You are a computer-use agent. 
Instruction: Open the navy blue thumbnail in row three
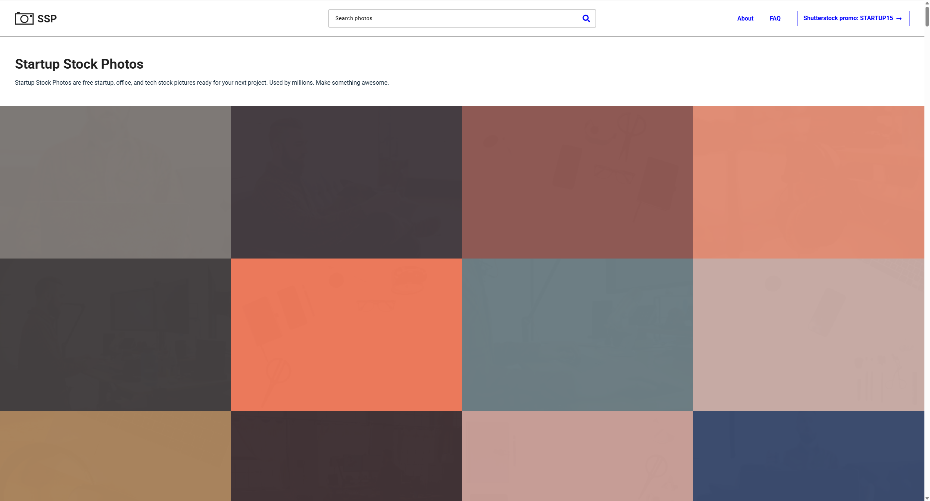point(809,456)
